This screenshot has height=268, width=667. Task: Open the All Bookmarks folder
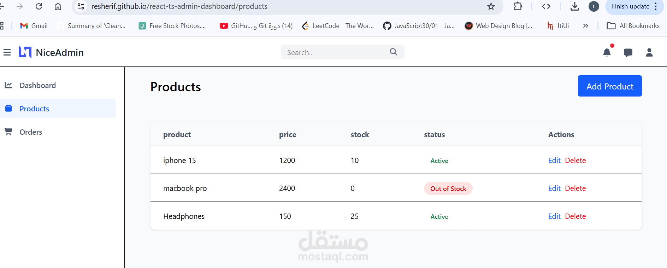click(633, 26)
